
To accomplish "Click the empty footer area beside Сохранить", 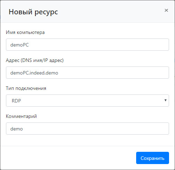I will point(68,158).
